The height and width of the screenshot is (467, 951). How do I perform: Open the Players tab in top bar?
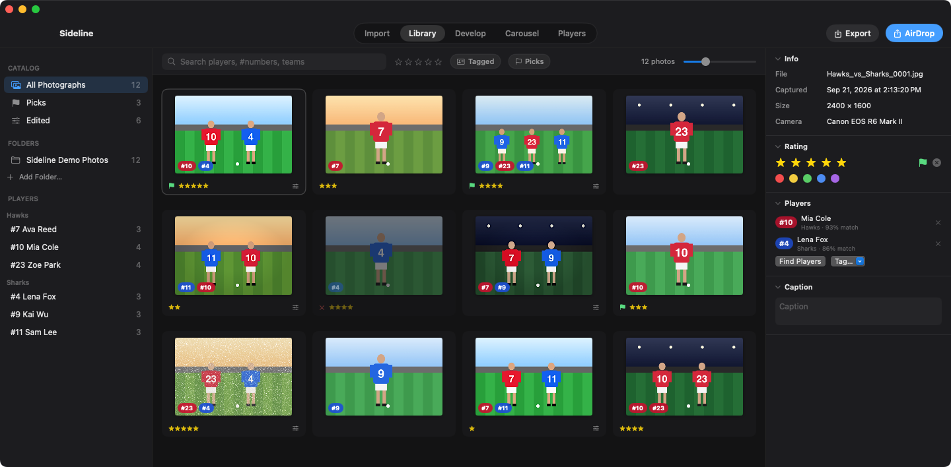tap(572, 33)
